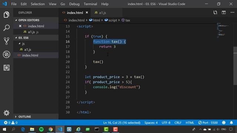Image resolution: width=237 pixels, height=133 pixels.
Task: Open the Windows Start menu
Action: [x=4, y=129]
